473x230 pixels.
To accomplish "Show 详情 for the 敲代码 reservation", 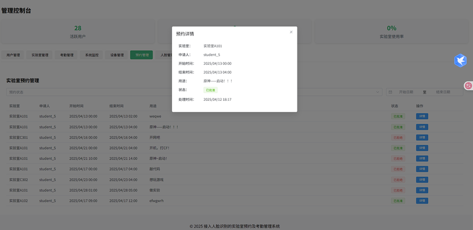I will coord(422,169).
